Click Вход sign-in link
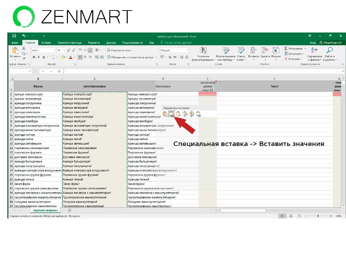The height and width of the screenshot is (260, 346). (x=313, y=43)
